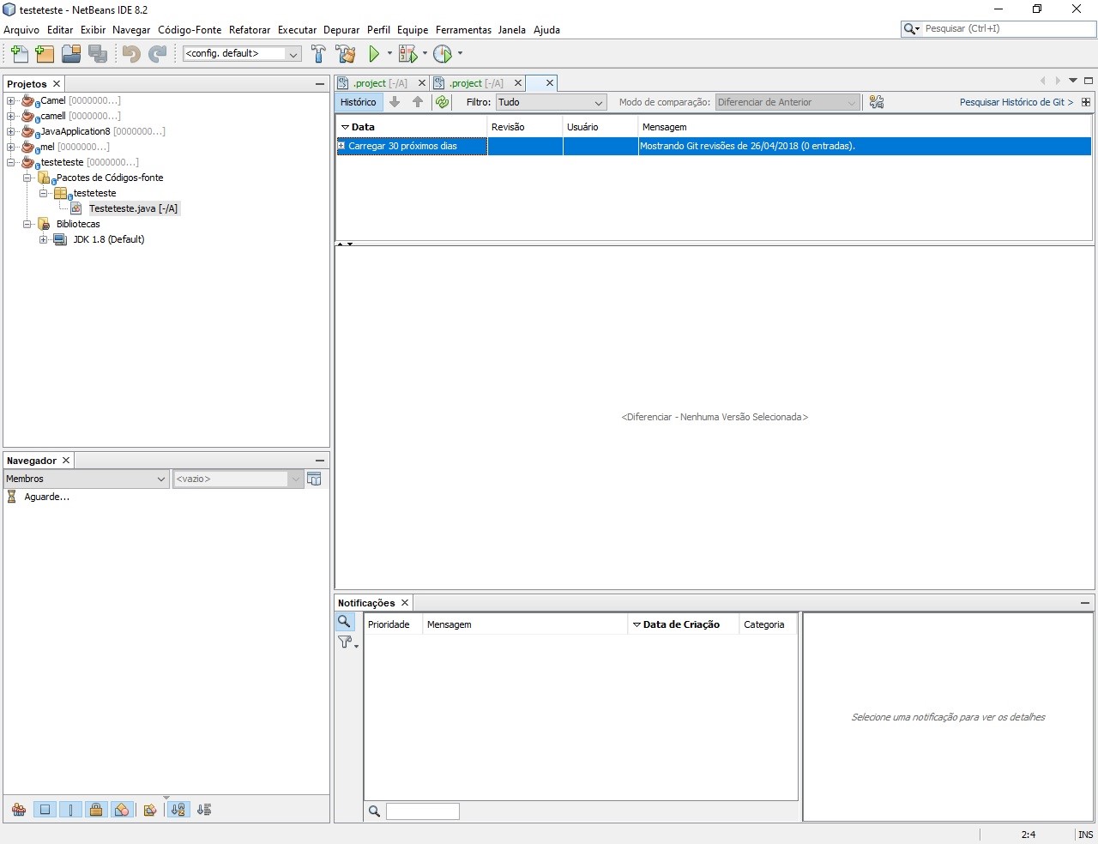The height and width of the screenshot is (844, 1098).
Task: Go to the next difference arrow in history toolbar
Action: 395,102
